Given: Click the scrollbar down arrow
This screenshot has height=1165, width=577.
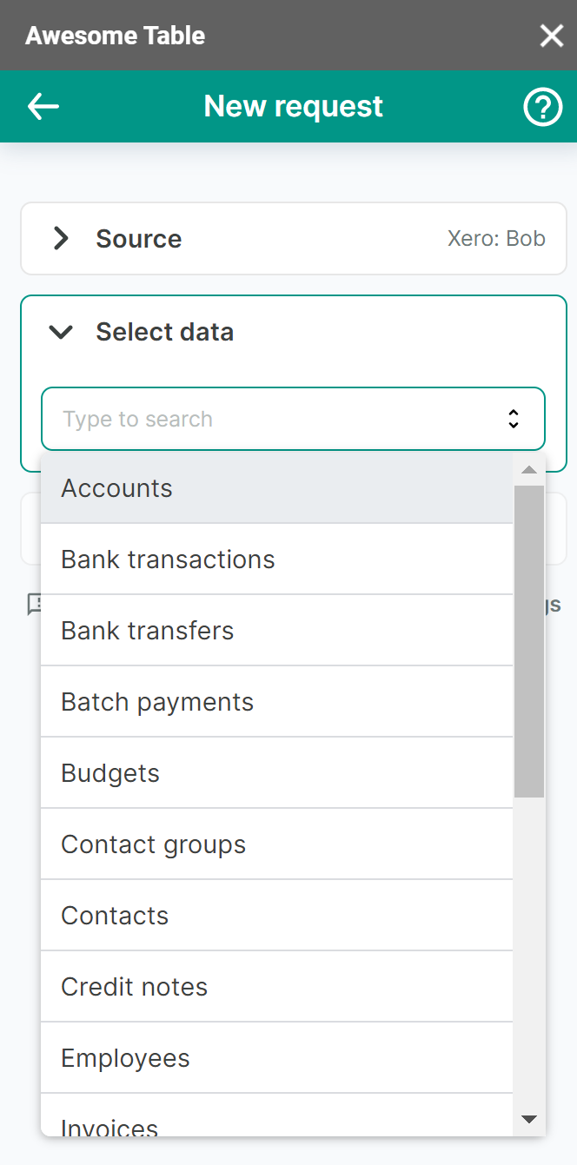Looking at the screenshot, I should pyautogui.click(x=528, y=1119).
